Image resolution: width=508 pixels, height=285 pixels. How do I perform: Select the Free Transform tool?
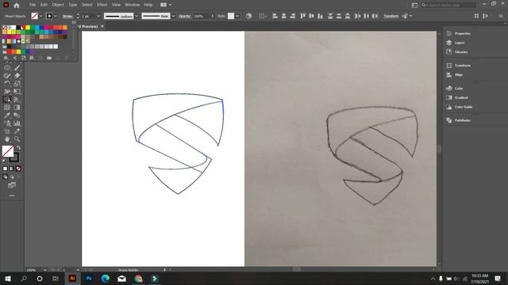point(17,92)
